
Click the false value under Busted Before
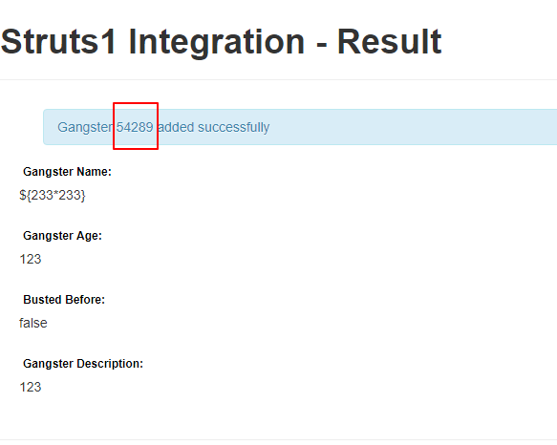tap(33, 323)
